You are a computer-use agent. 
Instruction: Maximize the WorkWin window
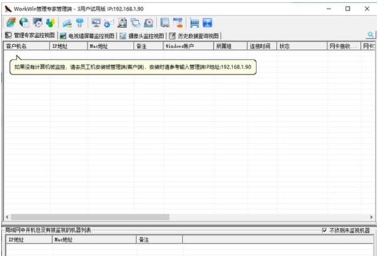tap(348, 9)
